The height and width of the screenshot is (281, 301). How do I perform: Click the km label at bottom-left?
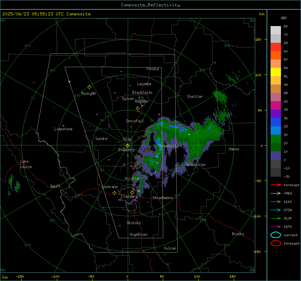[5, 277]
